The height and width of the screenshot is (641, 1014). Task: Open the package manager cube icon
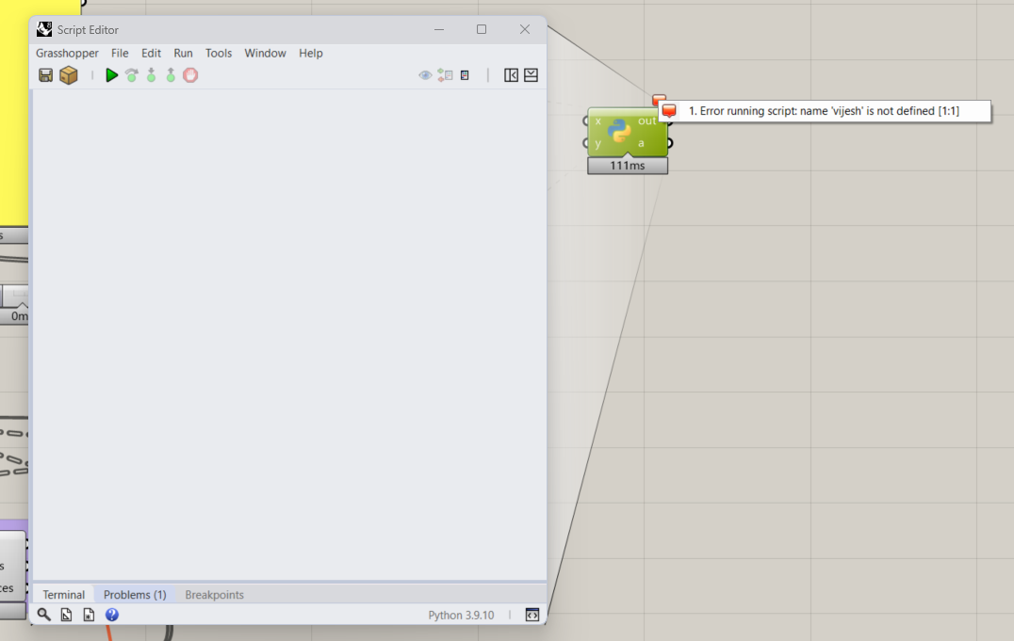pyautogui.click(x=69, y=75)
